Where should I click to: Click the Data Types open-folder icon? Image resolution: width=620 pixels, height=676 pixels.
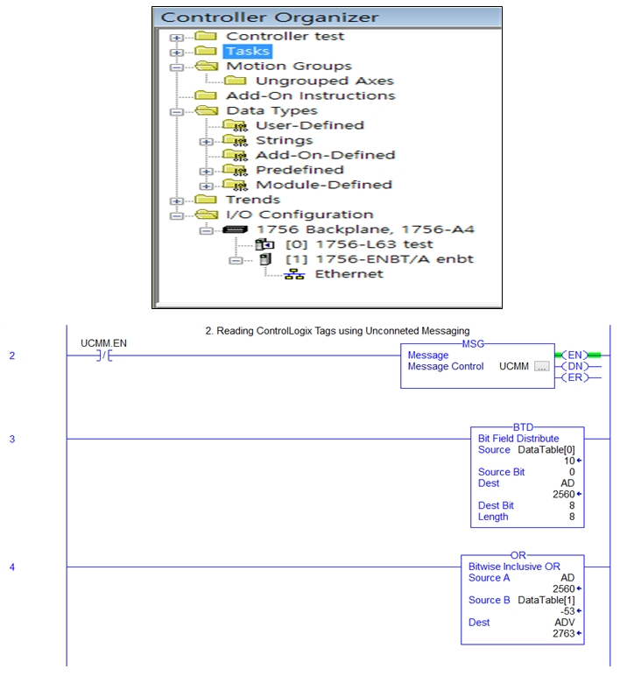click(207, 110)
